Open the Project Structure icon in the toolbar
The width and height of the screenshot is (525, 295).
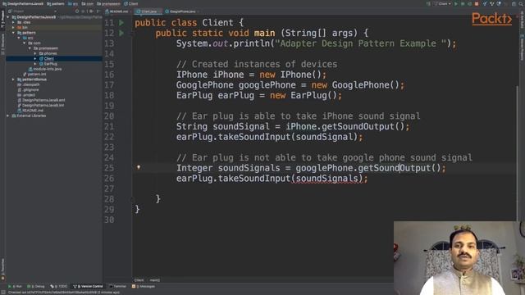click(x=514, y=4)
